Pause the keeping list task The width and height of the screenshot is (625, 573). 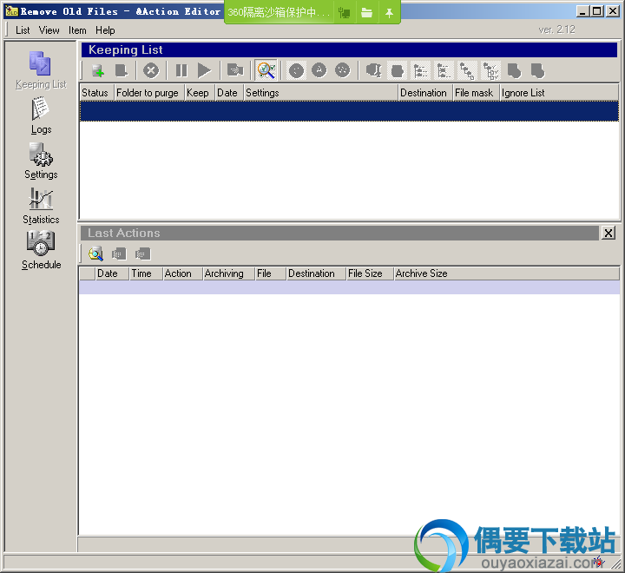(181, 71)
